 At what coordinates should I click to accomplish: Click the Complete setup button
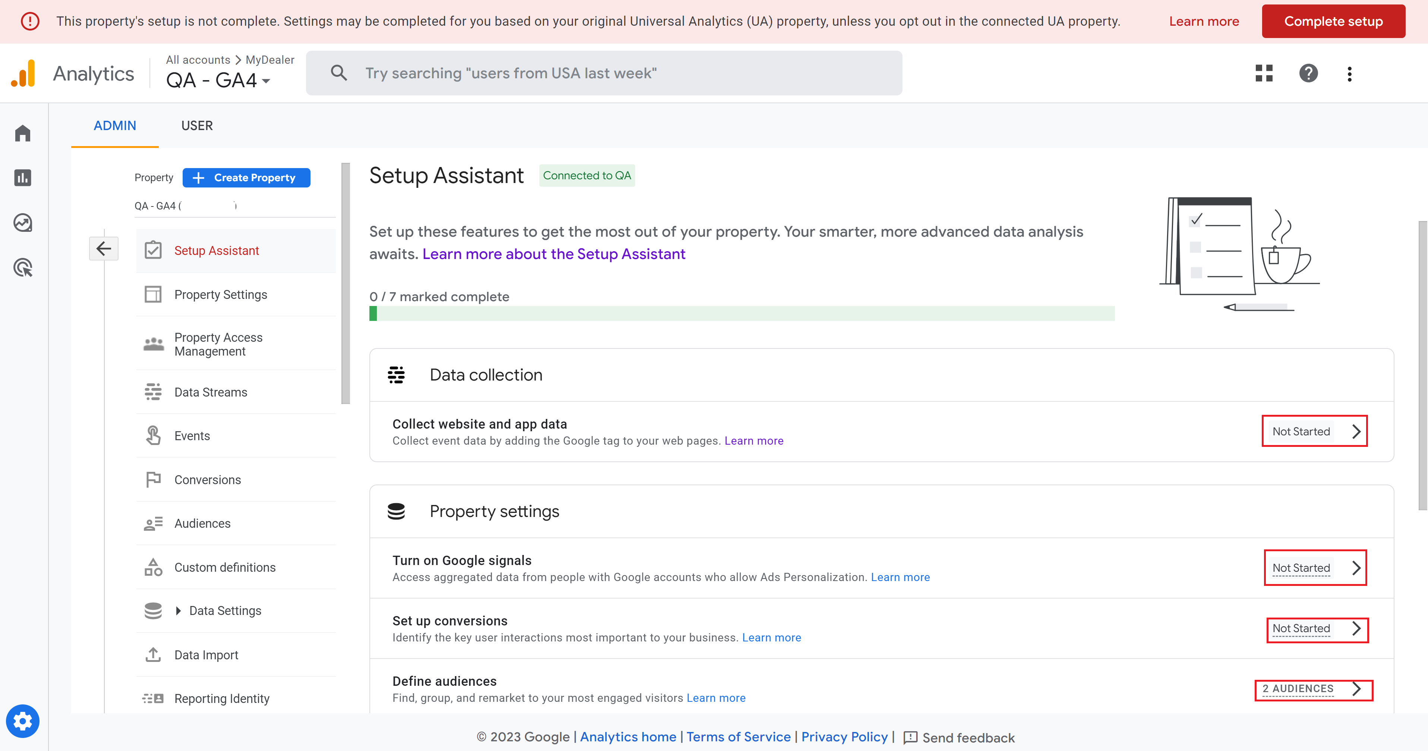coord(1333,22)
